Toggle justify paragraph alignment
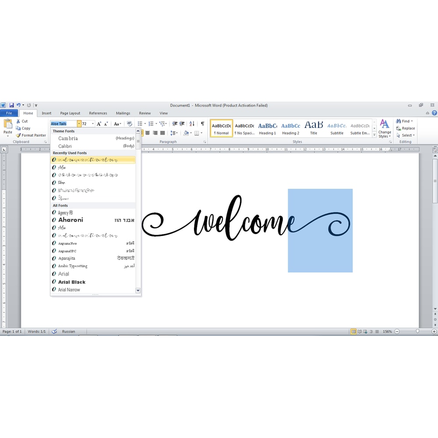Screen dimensions: 438x438 pos(162,133)
